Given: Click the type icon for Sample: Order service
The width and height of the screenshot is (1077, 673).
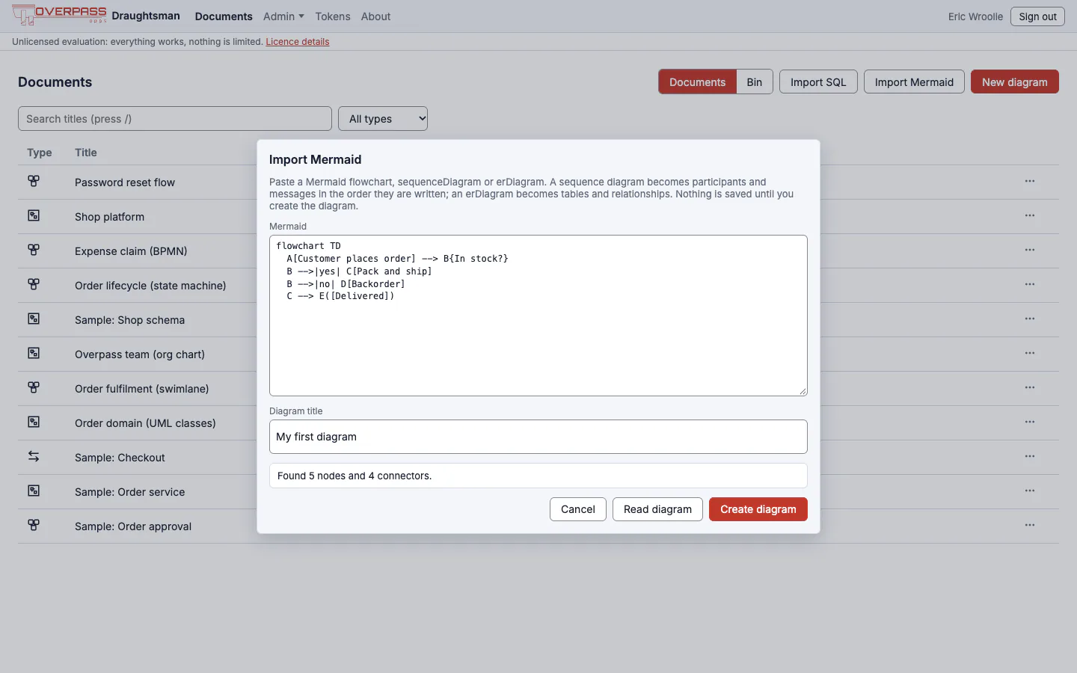Looking at the screenshot, I should point(34,491).
